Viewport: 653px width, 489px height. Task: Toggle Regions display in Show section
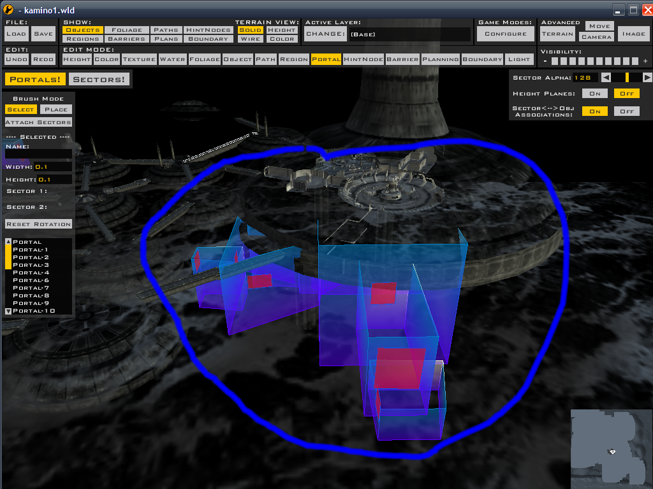pyautogui.click(x=83, y=39)
